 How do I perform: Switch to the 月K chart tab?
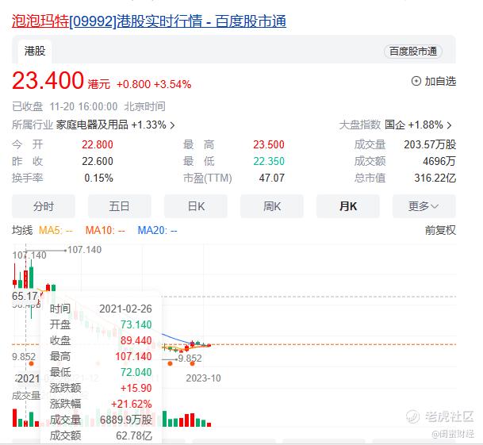[x=348, y=206]
